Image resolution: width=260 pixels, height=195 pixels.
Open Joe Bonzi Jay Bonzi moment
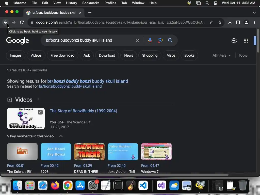tap(56, 152)
